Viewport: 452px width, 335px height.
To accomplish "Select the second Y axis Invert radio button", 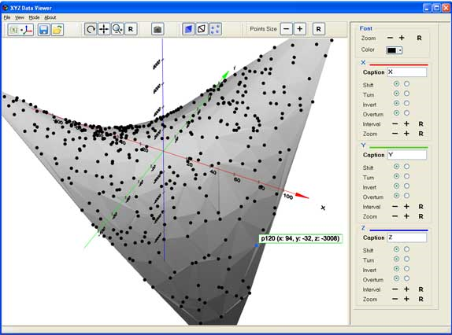I will (x=406, y=186).
